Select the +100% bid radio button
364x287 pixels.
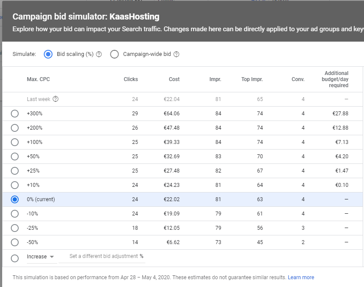click(x=15, y=142)
